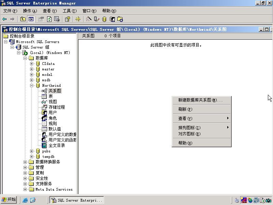This screenshot has width=273, height=205.
Task: Toggle the console tree show/hide icon
Action: (x=31, y=19)
